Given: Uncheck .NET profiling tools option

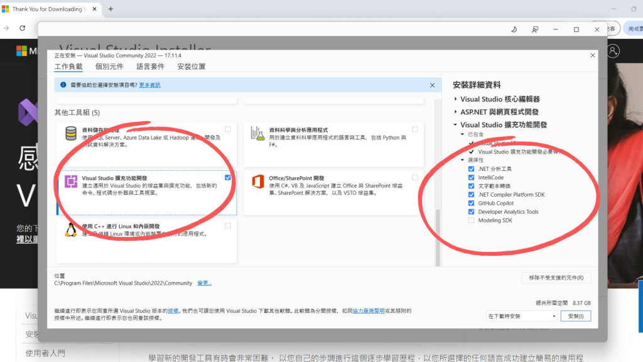Looking at the screenshot, I should click(471, 168).
